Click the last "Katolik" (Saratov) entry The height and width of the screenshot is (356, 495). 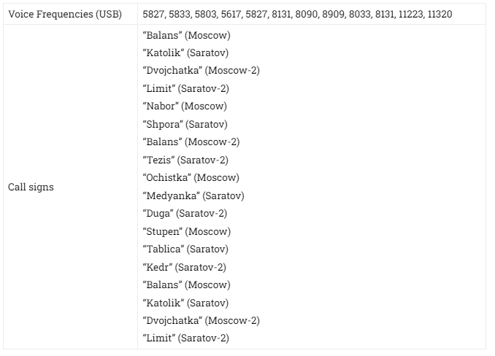tap(185, 303)
